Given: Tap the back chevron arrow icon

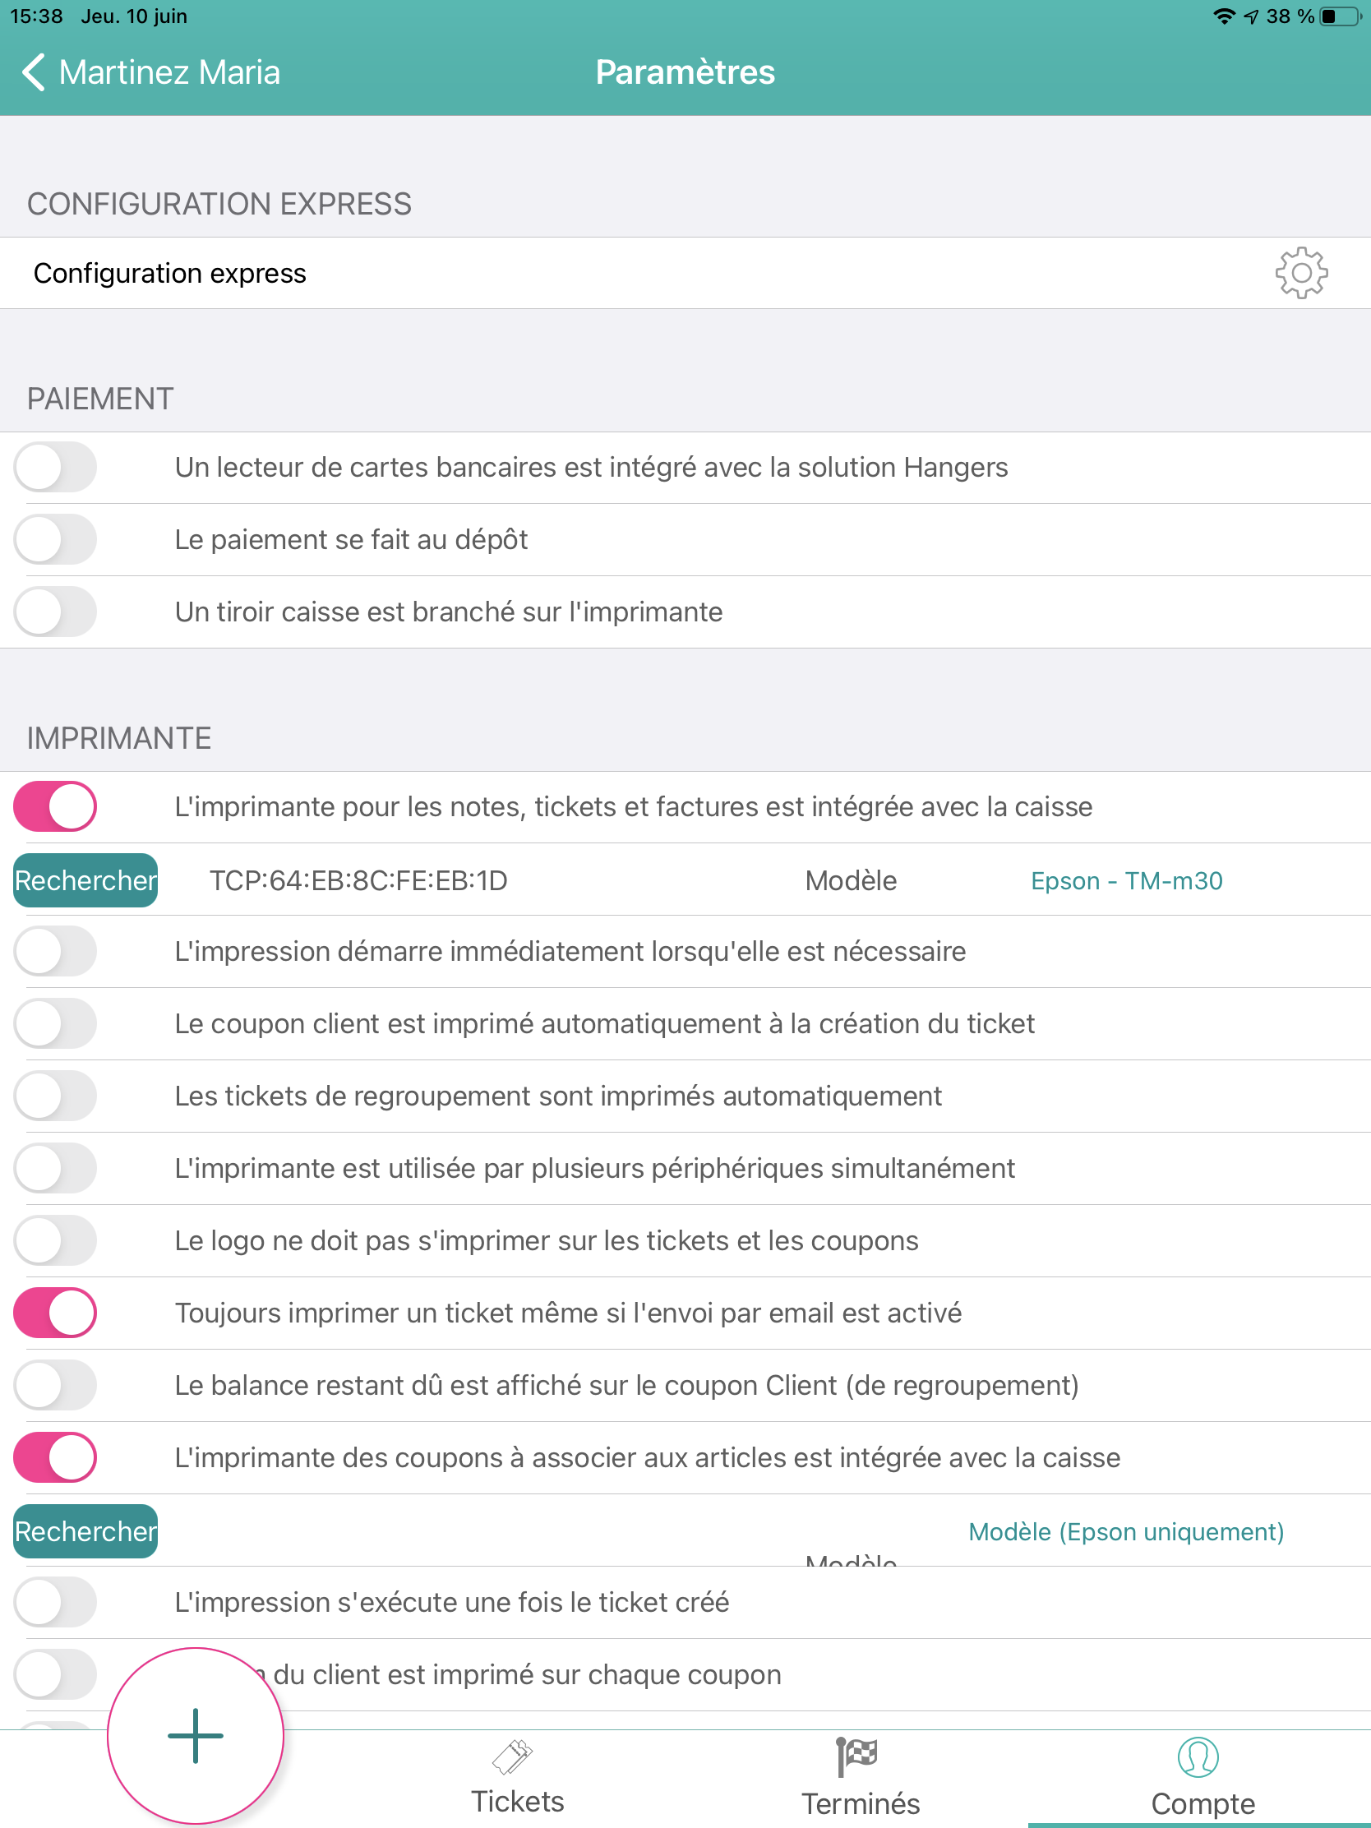Looking at the screenshot, I should tap(33, 72).
